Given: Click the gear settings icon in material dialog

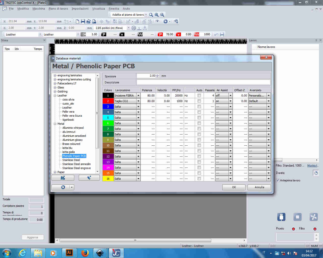Looking at the screenshot, I should 63,187.
